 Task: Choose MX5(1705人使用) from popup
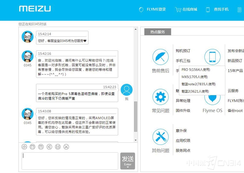(x=195, y=77)
